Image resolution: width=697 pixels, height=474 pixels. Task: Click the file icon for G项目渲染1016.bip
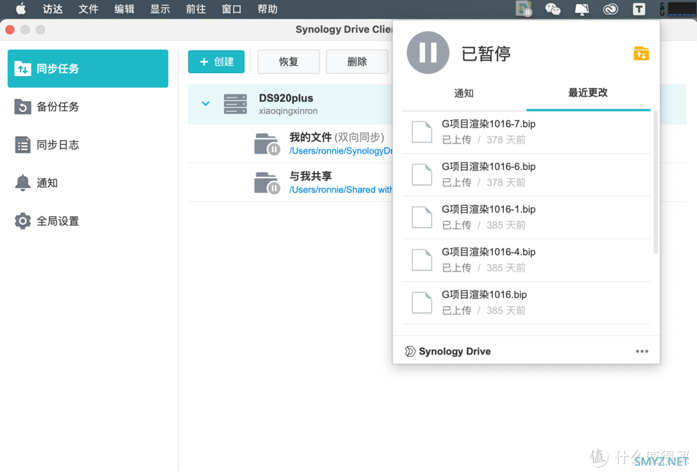(421, 302)
